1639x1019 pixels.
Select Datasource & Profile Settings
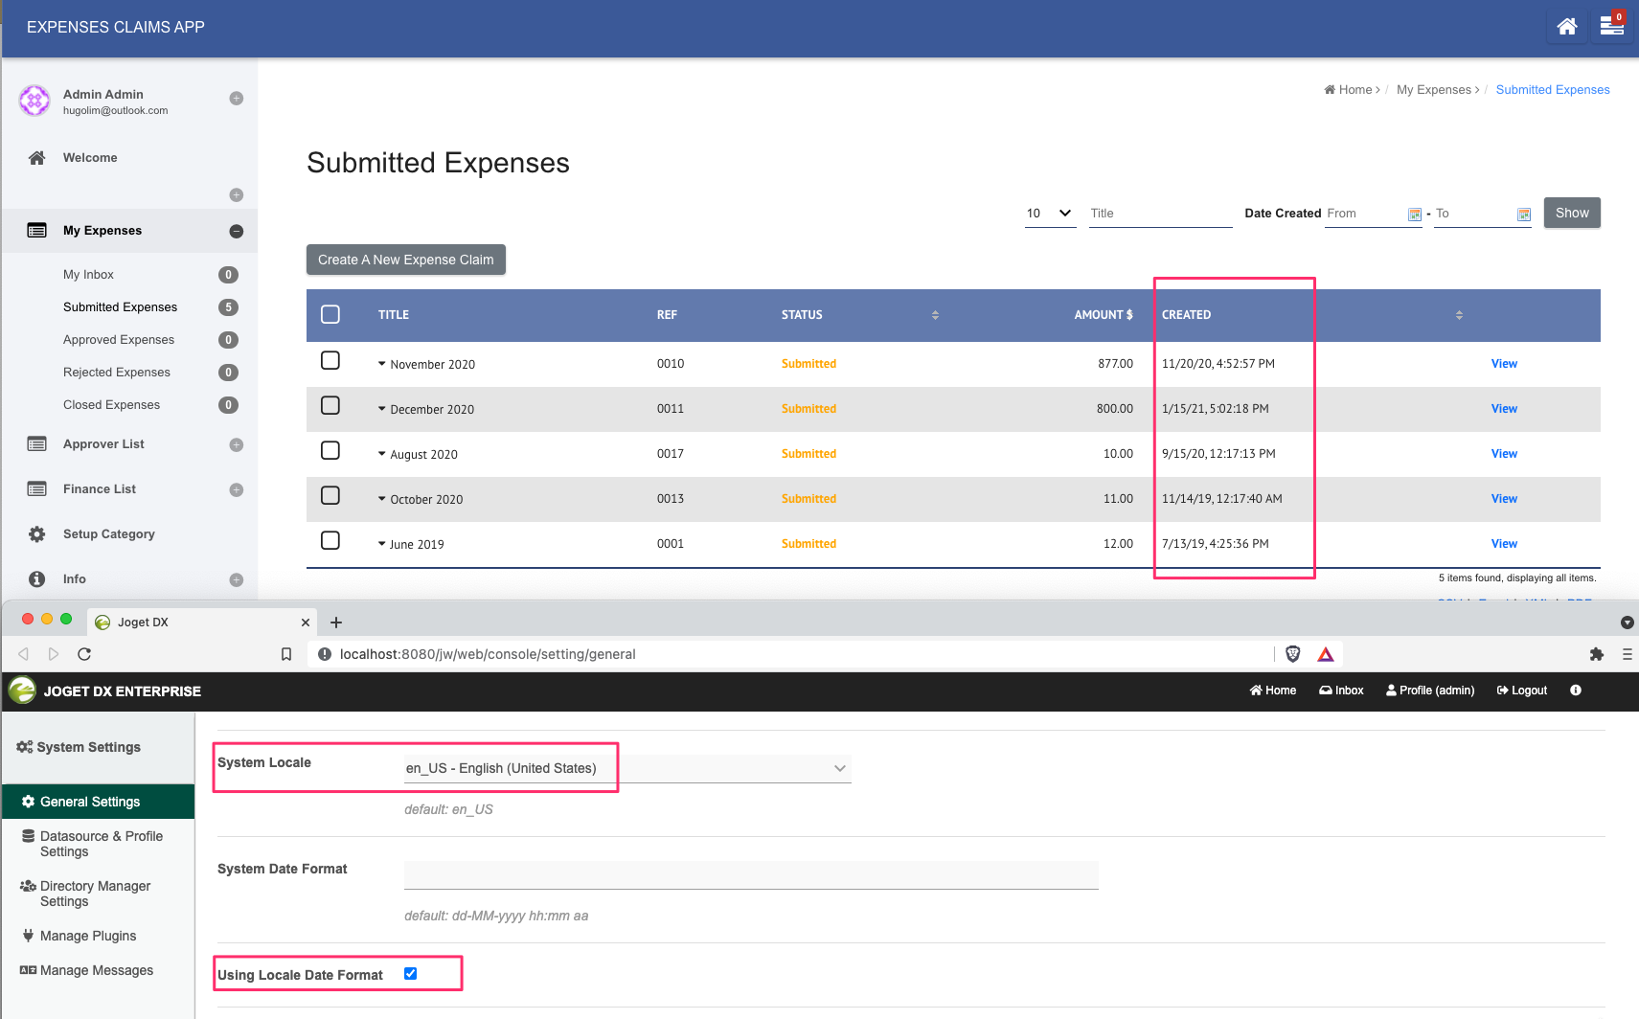click(101, 844)
